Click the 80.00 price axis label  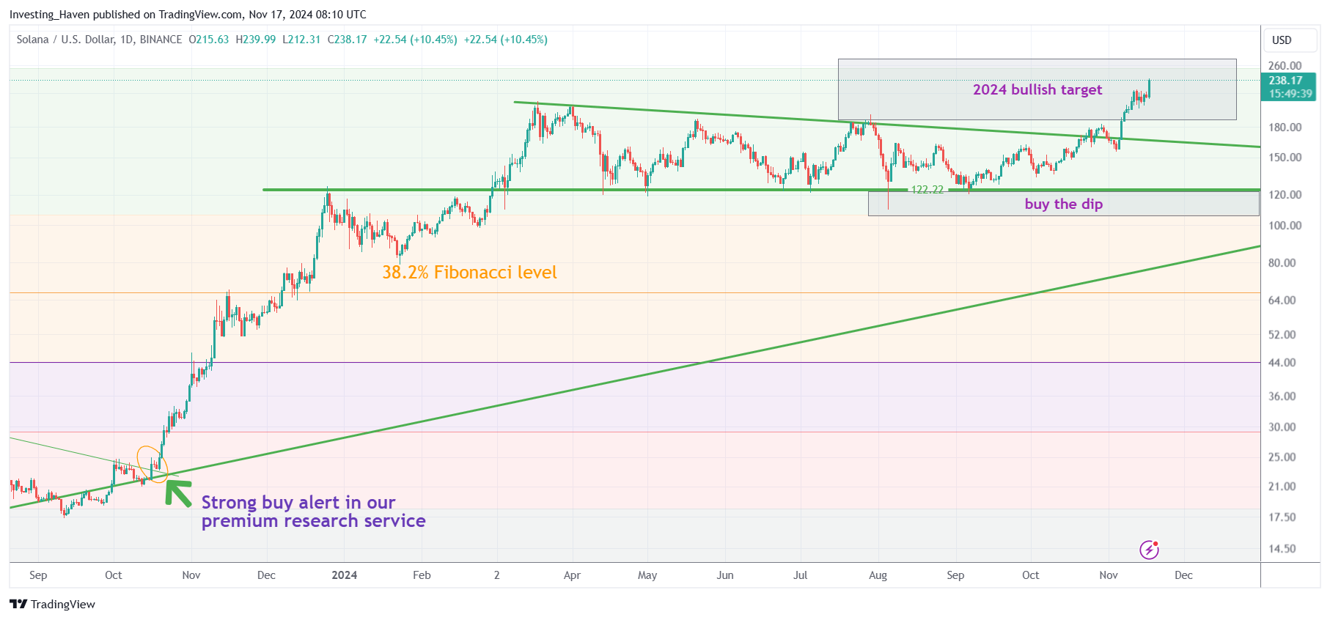1282,262
